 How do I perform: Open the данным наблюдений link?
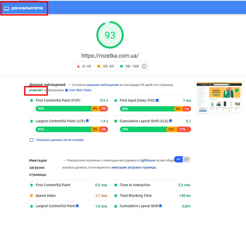point(103,85)
